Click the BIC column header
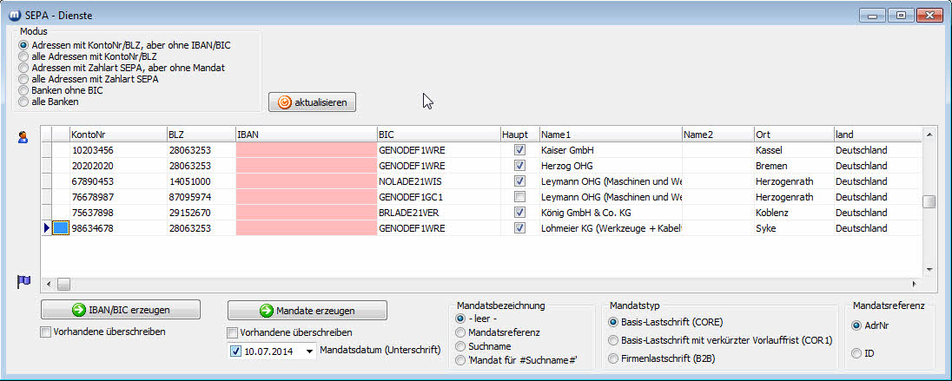 [437, 135]
